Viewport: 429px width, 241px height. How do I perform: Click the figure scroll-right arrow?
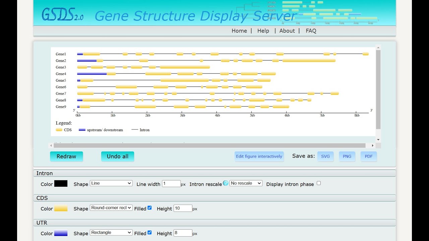[372, 145]
